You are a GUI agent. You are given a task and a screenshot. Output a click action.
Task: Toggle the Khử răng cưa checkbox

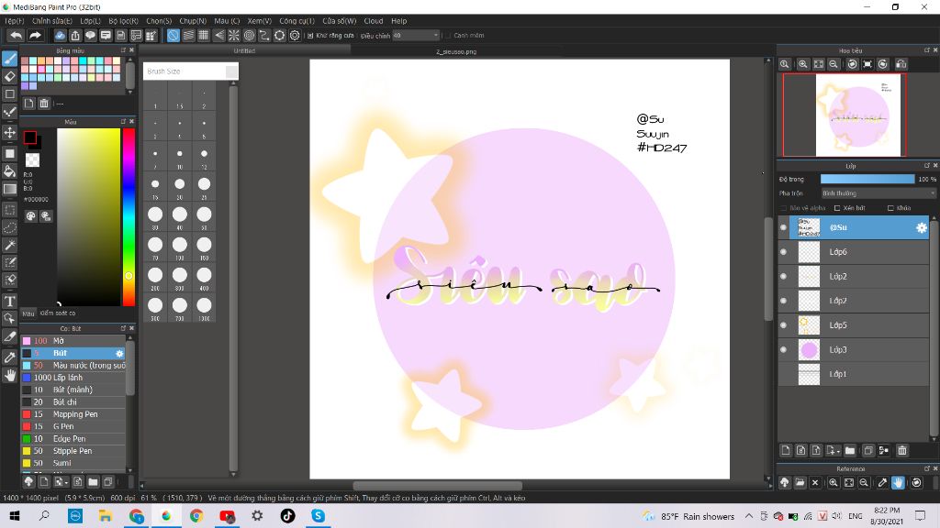coord(310,36)
